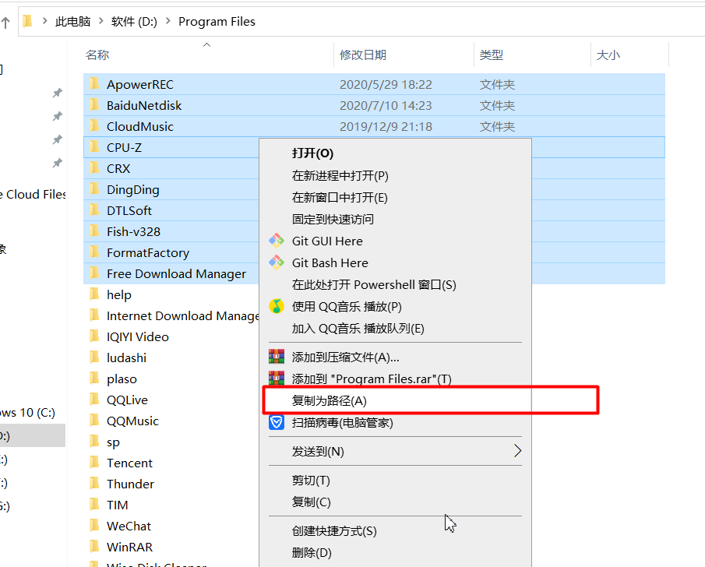Click the up-arrow navigation button

tap(5, 23)
